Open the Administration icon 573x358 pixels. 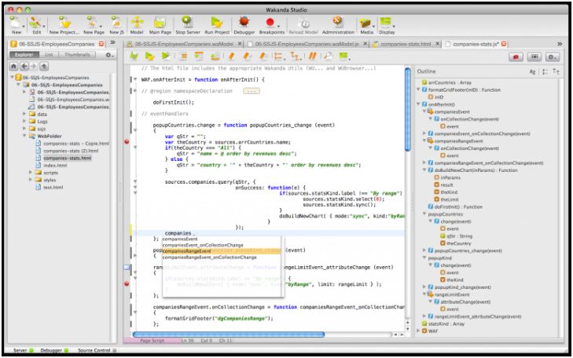coord(338,23)
